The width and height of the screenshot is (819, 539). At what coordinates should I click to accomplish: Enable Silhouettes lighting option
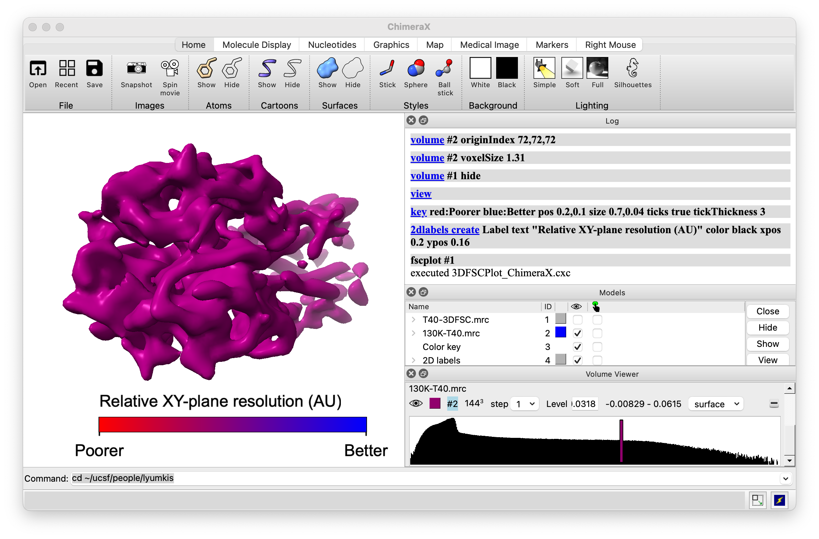click(632, 69)
